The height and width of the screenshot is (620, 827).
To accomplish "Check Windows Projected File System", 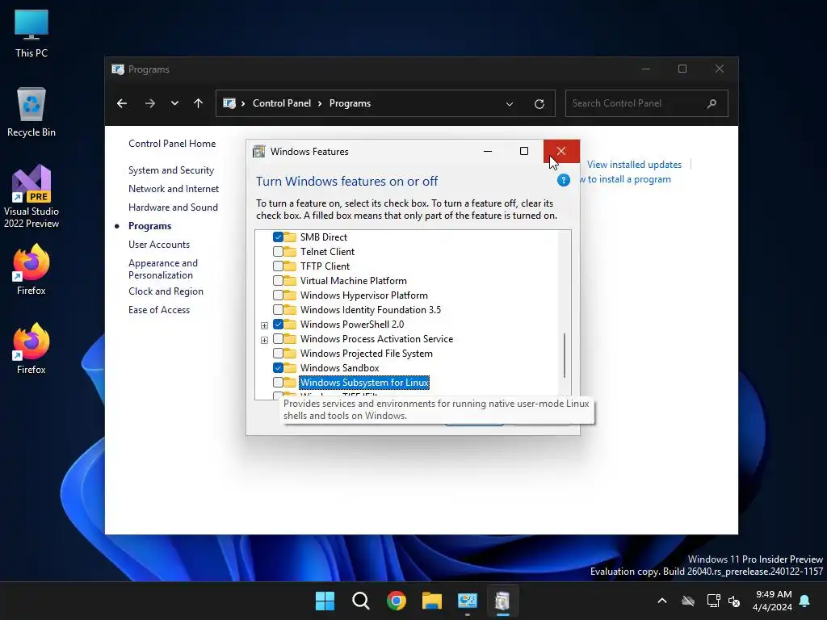I will pyautogui.click(x=278, y=354).
